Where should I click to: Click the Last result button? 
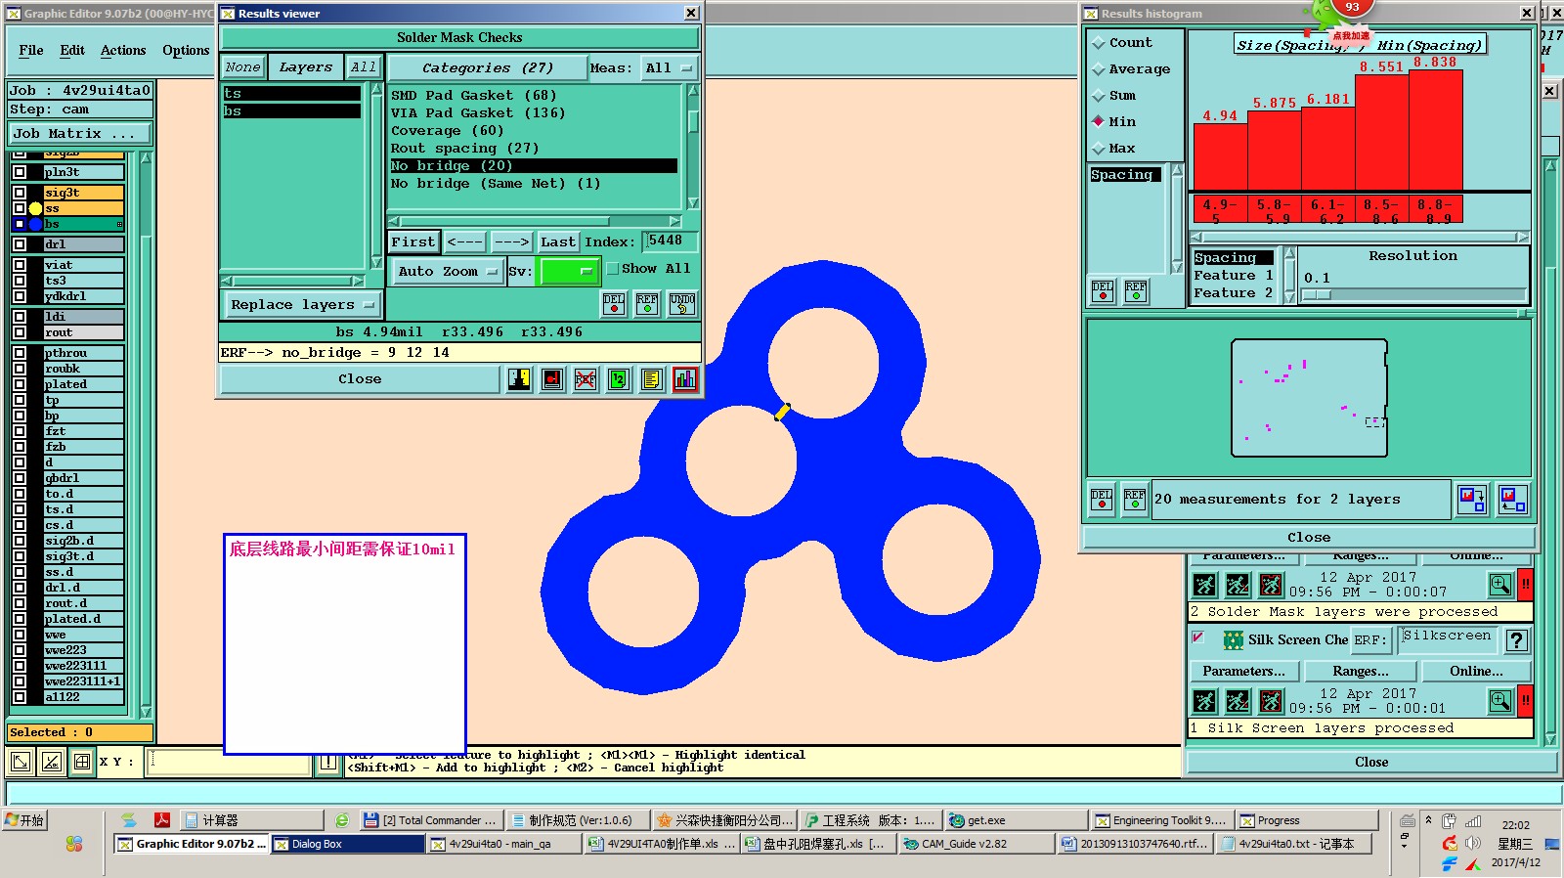558,242
